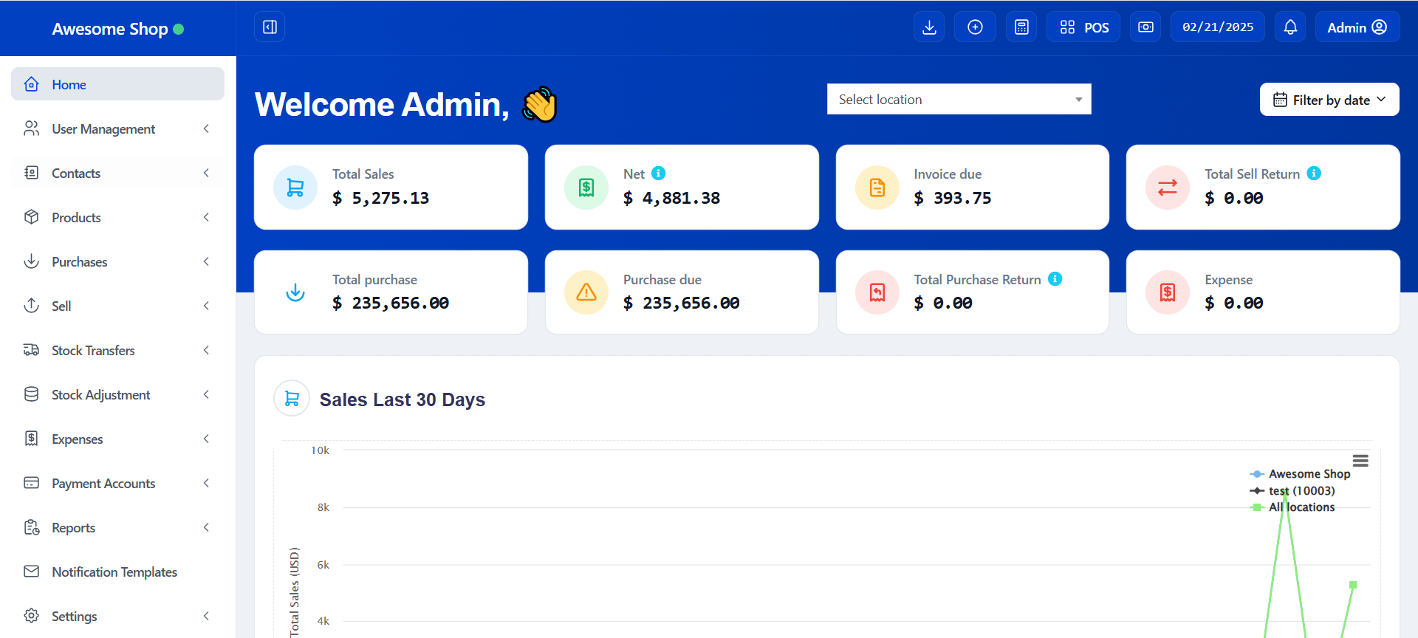Expand chevron next to Payment Accounts
Screen dimensions: 1418x638
pyautogui.click(x=206, y=483)
